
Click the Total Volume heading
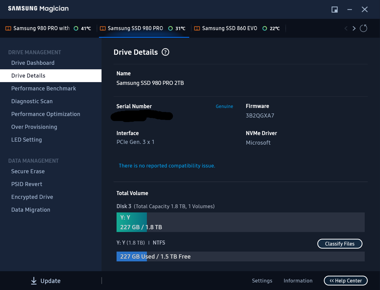click(x=132, y=193)
